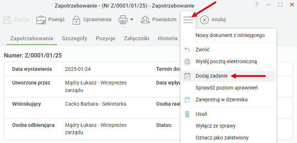Click the Powiąż button label
The image size is (297, 143).
pyautogui.click(x=56, y=20)
